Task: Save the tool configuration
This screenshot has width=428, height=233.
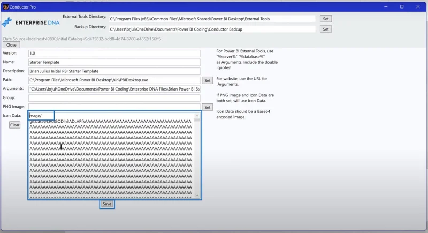Action: click(107, 204)
